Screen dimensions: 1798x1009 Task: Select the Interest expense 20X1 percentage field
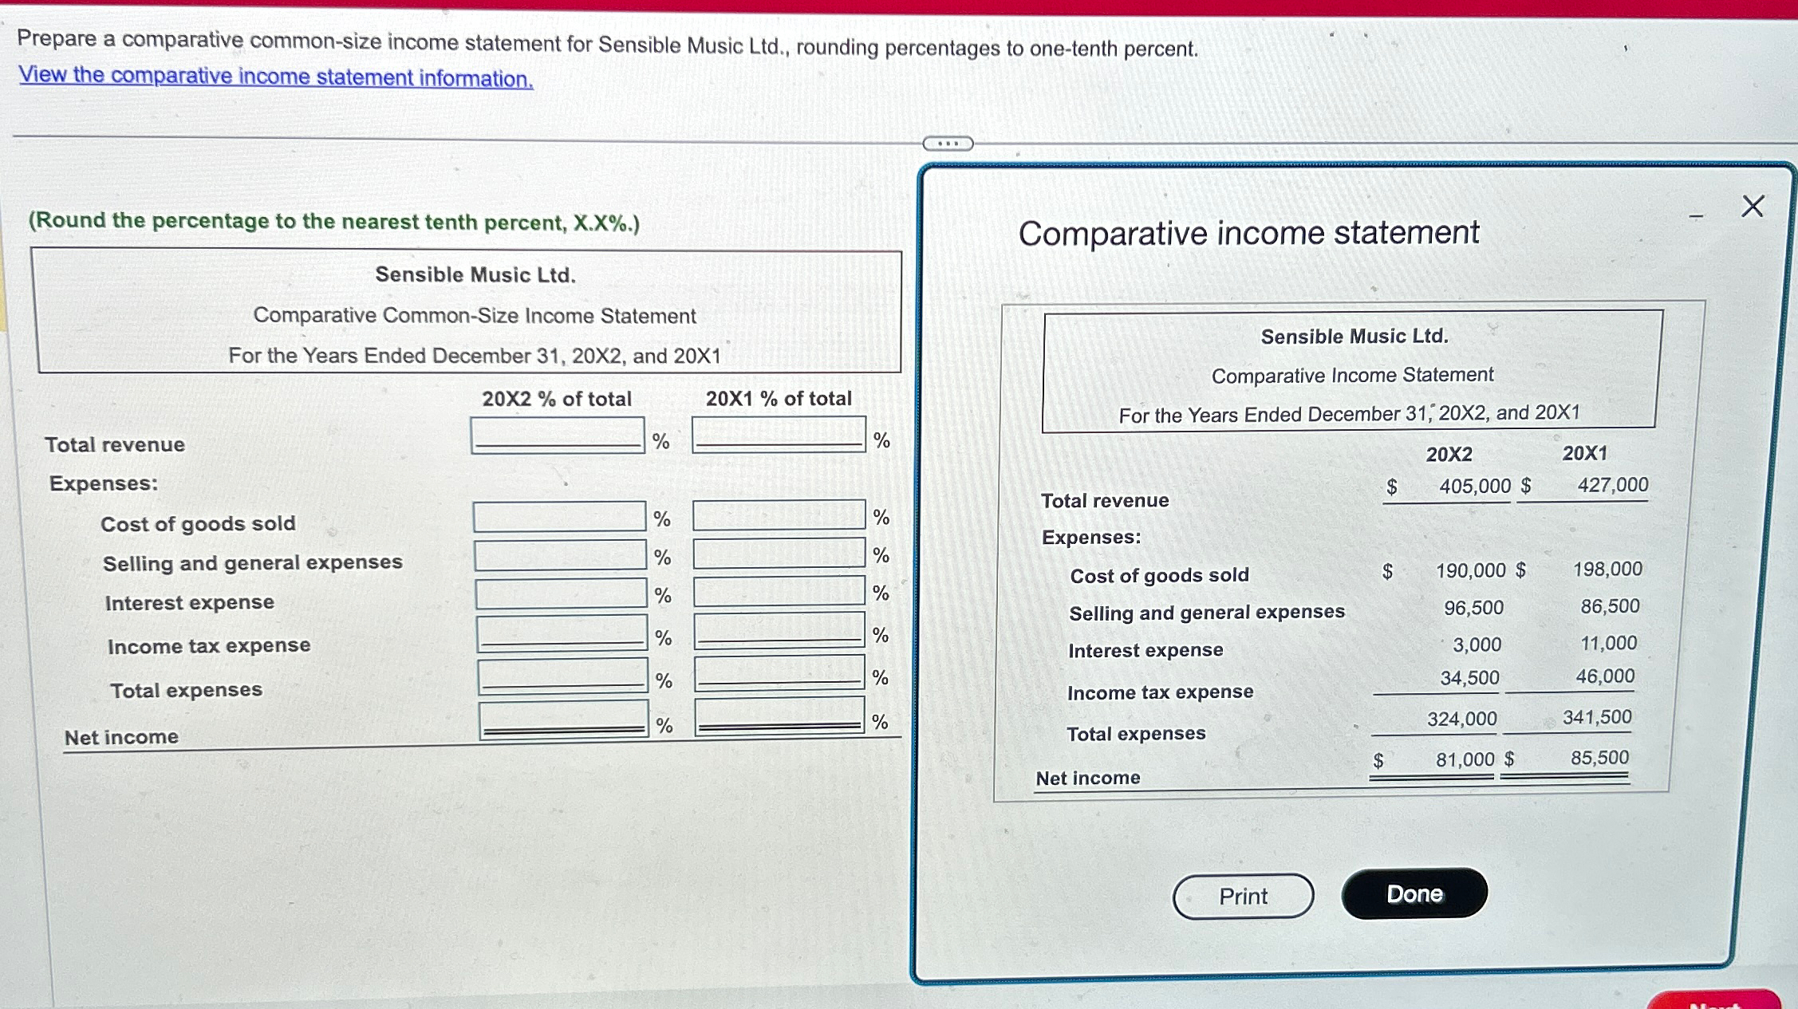click(x=778, y=593)
